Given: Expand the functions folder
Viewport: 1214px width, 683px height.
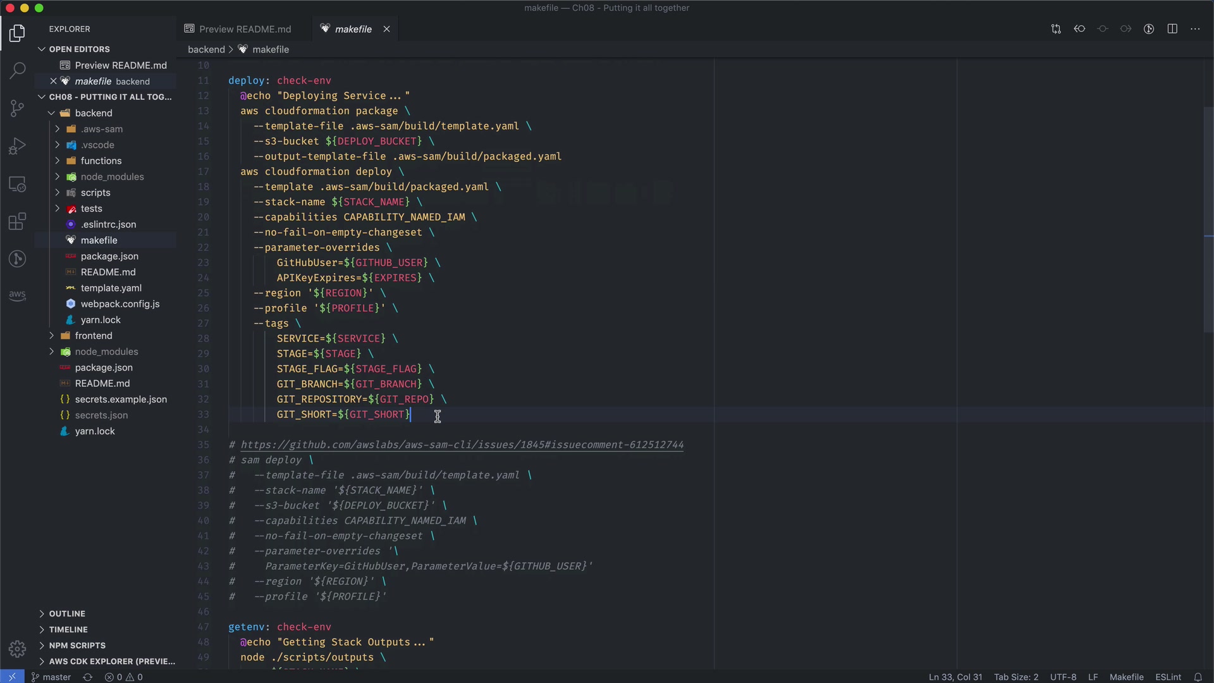Looking at the screenshot, I should pos(101,161).
